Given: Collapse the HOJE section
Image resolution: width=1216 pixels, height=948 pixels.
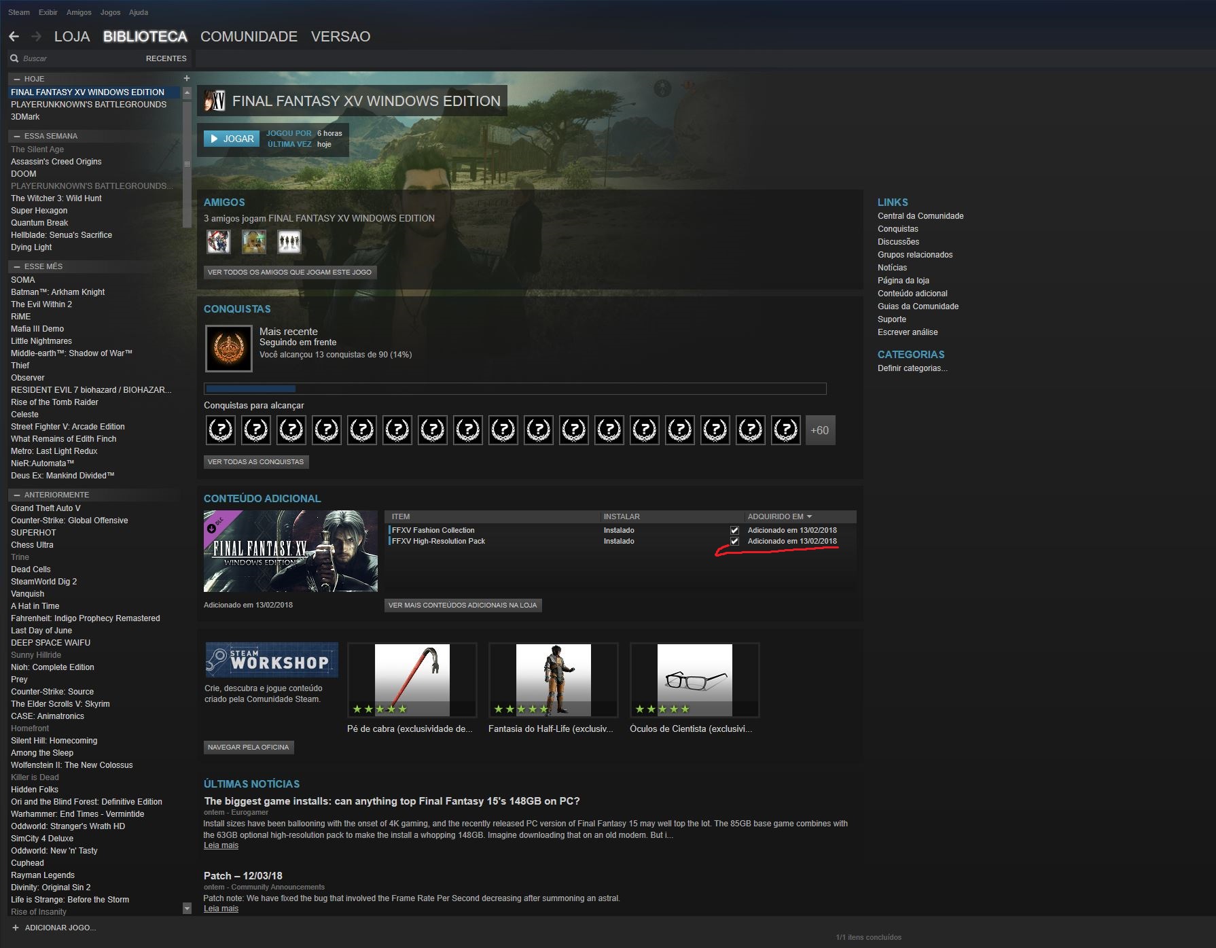Looking at the screenshot, I should [17, 79].
